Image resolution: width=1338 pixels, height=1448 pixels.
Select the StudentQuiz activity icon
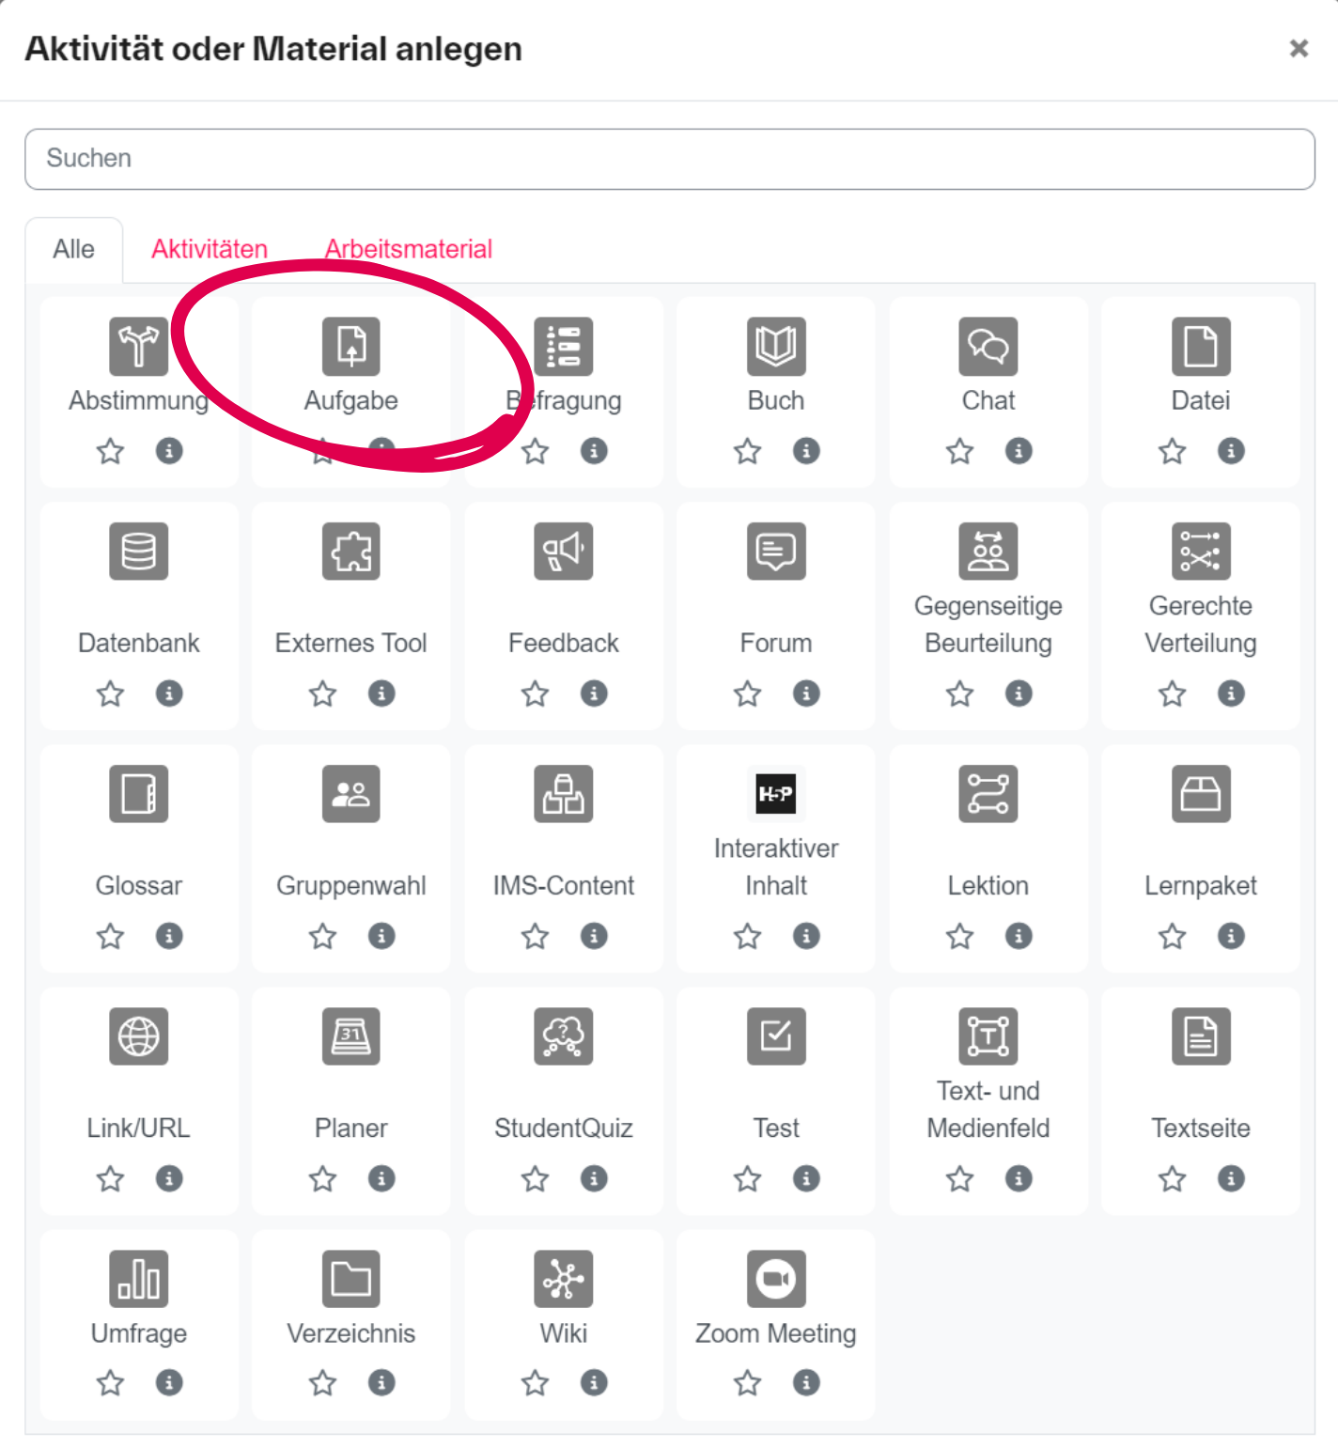coord(563,1036)
